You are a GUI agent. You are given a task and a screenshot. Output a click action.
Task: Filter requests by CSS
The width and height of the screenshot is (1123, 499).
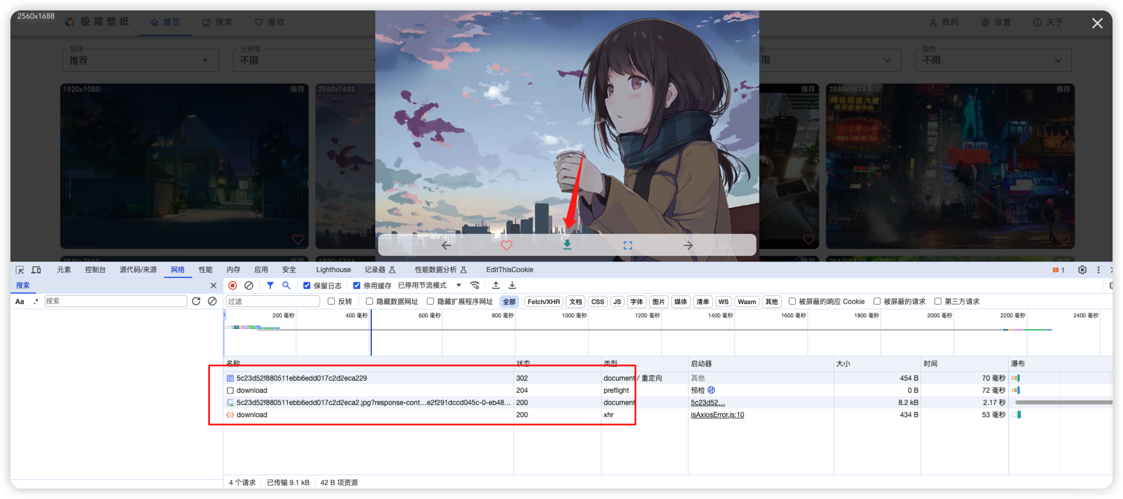point(597,302)
